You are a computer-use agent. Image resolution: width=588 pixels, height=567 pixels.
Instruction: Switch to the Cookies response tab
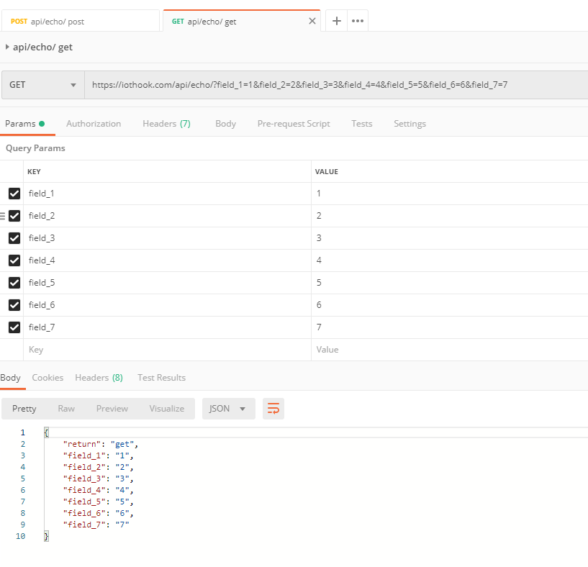[48, 377]
